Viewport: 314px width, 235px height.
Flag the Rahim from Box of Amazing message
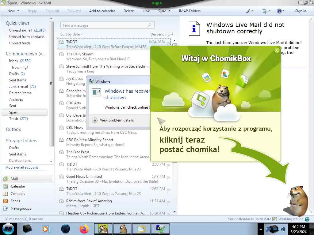coord(168,202)
